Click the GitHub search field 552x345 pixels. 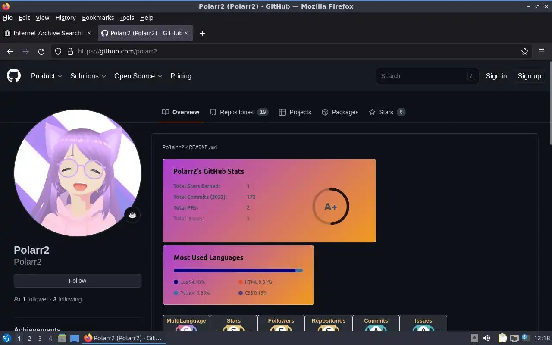pyautogui.click(x=427, y=76)
